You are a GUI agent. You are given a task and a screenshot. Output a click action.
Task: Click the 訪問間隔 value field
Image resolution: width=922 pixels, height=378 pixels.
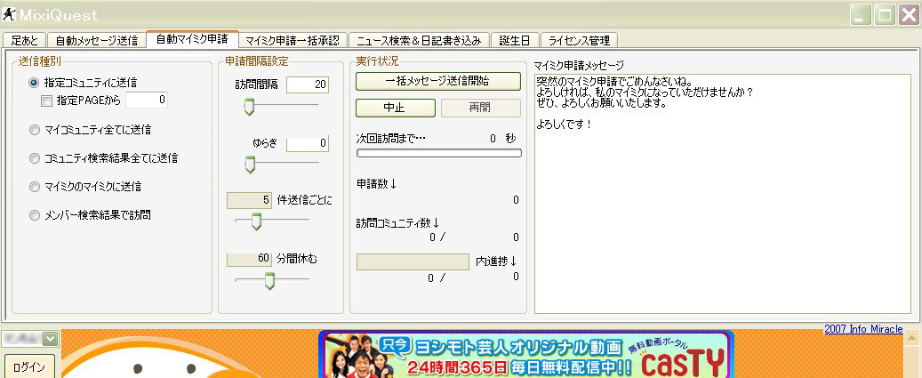click(308, 84)
